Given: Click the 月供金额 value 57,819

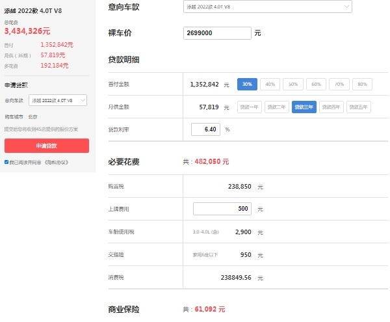Looking at the screenshot, I should click(209, 107).
